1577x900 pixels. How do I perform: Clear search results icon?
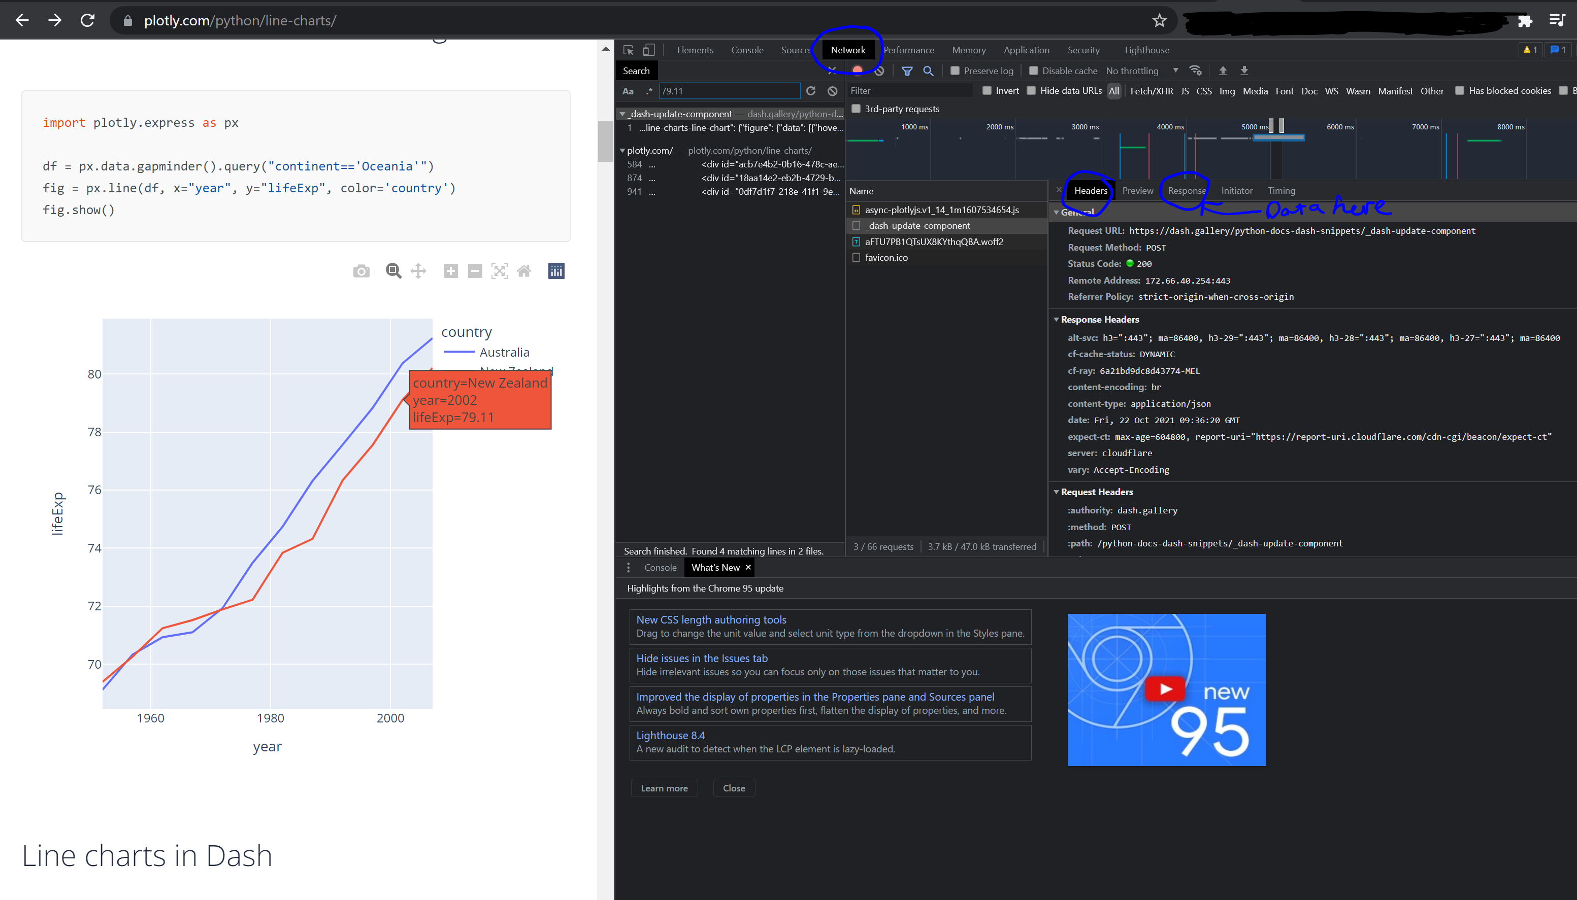pyautogui.click(x=832, y=91)
